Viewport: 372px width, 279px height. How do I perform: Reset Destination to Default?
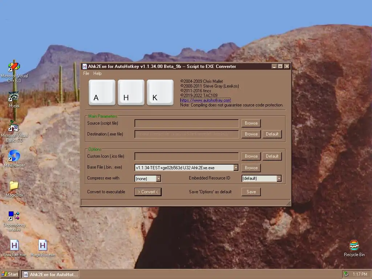coord(272,134)
